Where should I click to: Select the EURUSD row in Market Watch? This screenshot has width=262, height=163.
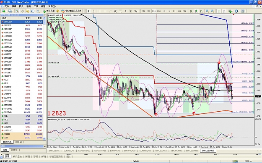coord(22,22)
